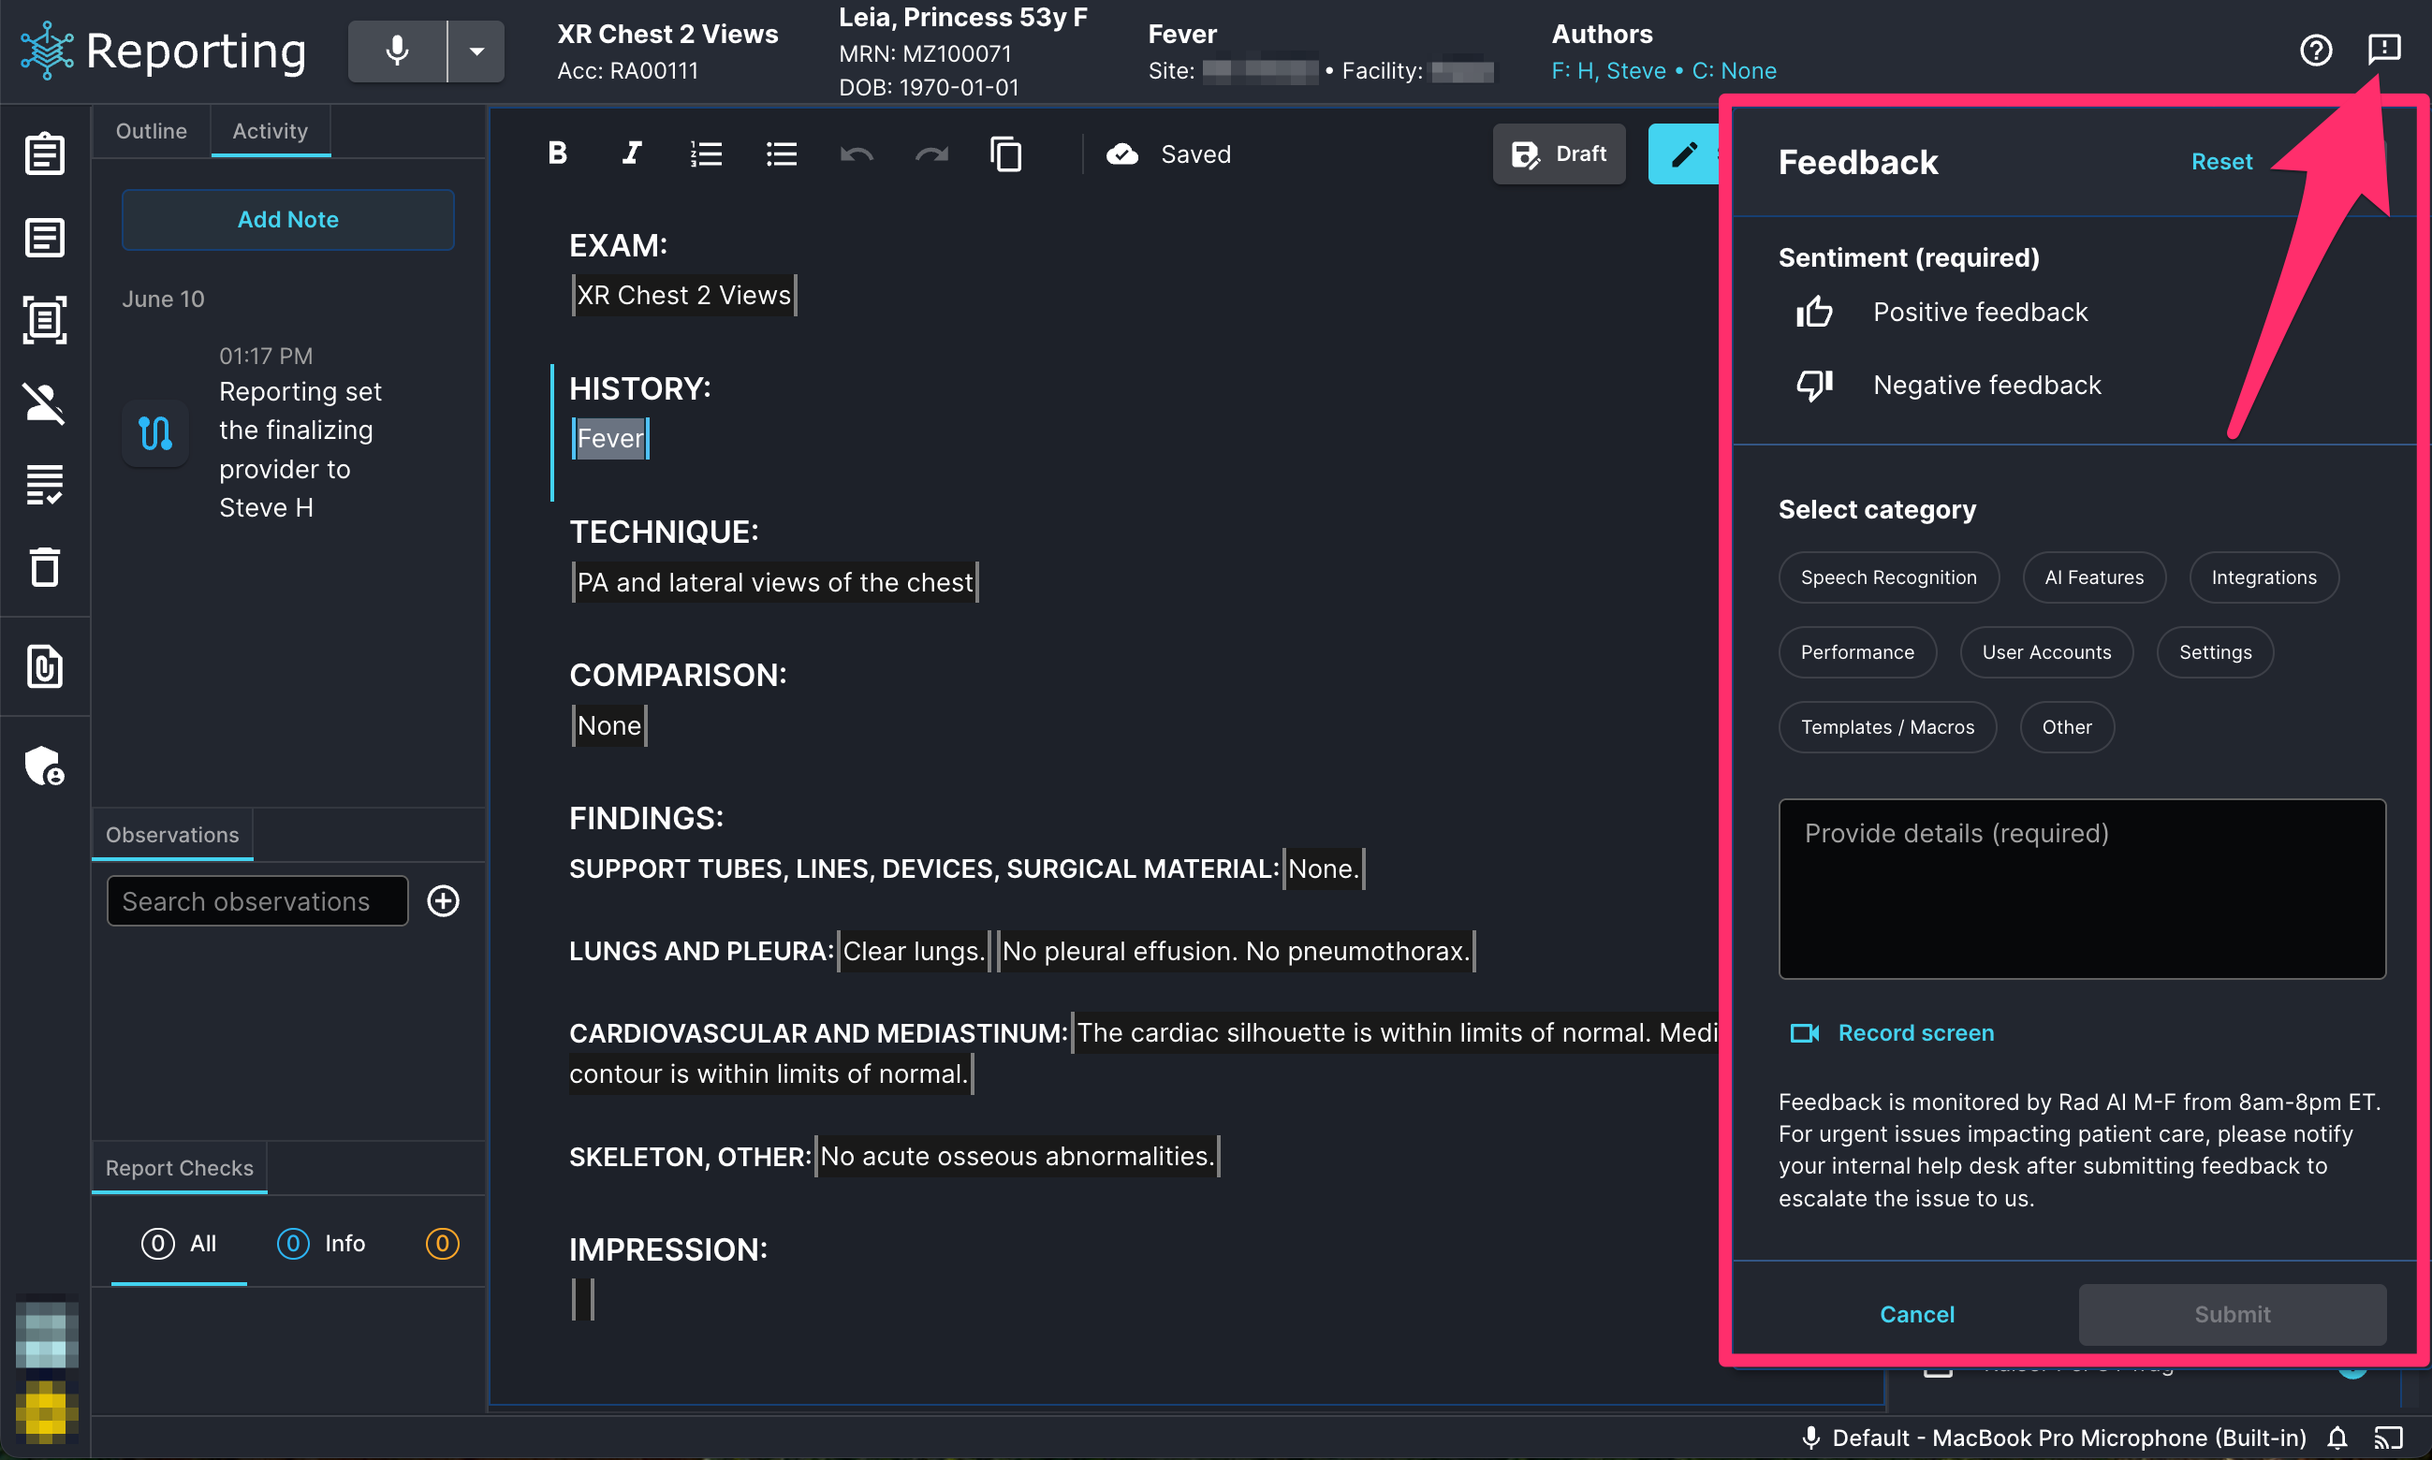Screen dimensions: 2432x1460
Task: Toggle the User Accounts category chip
Action: pyautogui.click(x=2046, y=652)
